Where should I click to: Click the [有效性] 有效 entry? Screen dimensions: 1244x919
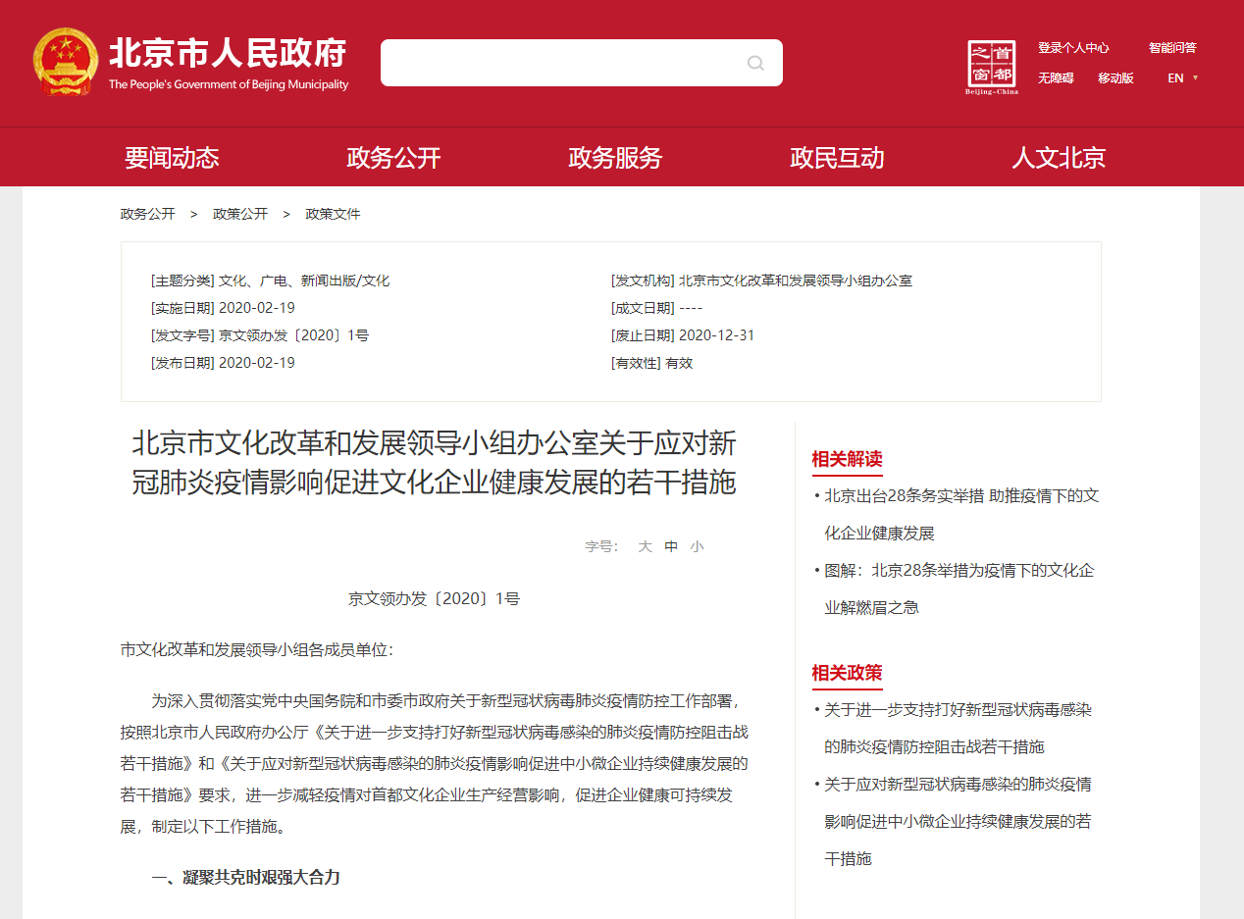click(x=651, y=363)
